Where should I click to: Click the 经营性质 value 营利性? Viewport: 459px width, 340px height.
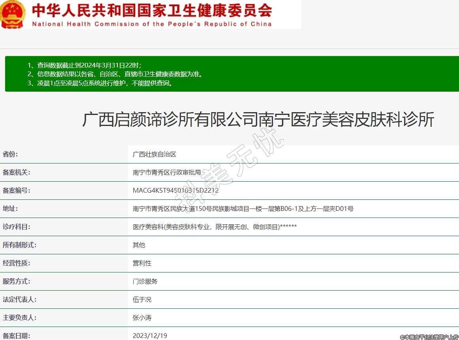click(142, 263)
